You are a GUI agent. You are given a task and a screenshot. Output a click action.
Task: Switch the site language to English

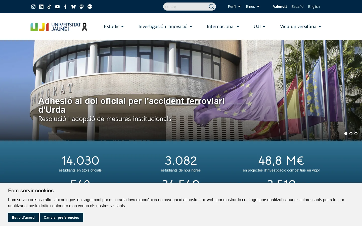click(314, 7)
